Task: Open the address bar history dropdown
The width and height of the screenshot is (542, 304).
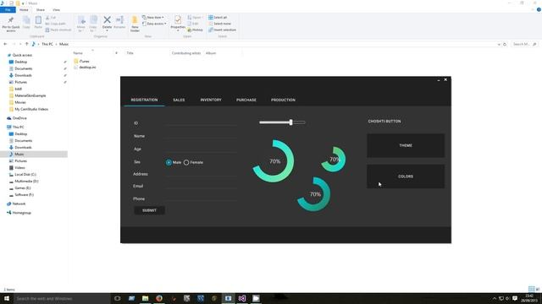Action: 499,44
